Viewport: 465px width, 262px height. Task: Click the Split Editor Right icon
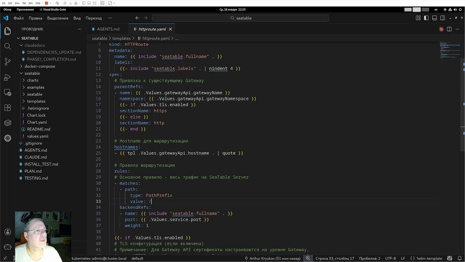449,29
